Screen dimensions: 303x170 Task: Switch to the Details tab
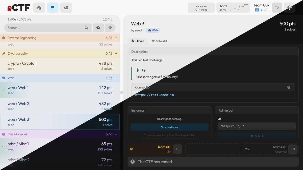pos(138,41)
